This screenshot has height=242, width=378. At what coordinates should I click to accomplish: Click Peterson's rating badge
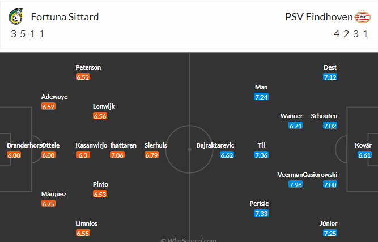tap(83, 77)
